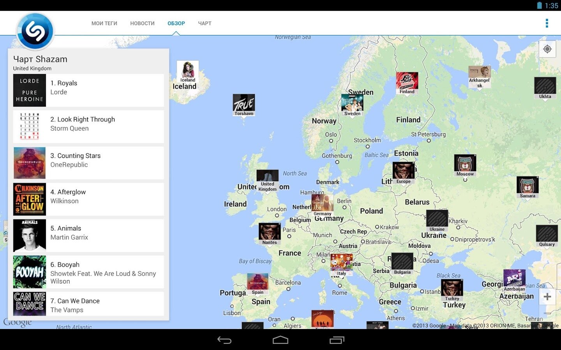Tap Afterglow album cover thumbnail

click(x=30, y=199)
